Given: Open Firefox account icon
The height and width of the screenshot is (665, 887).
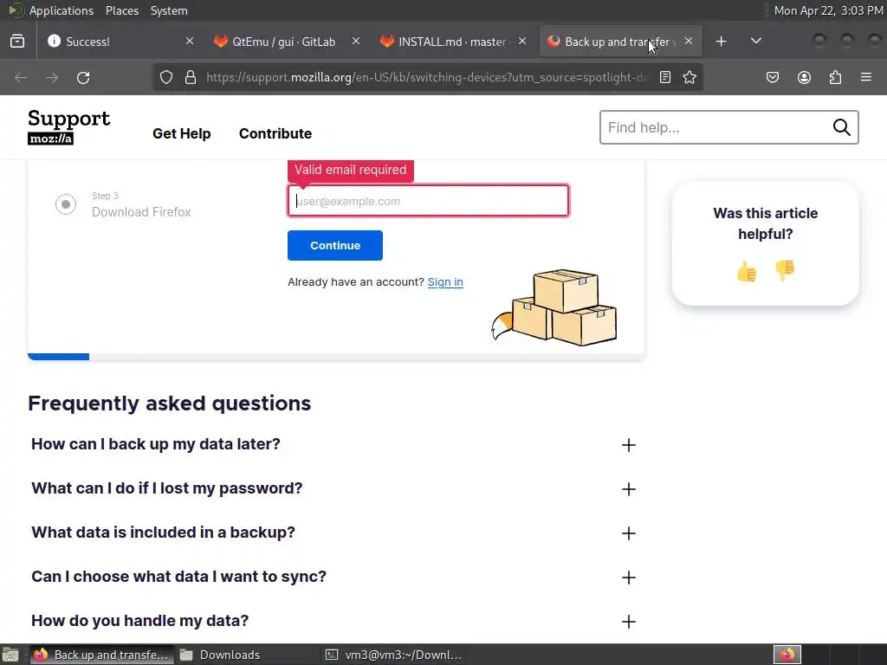Looking at the screenshot, I should coord(804,77).
